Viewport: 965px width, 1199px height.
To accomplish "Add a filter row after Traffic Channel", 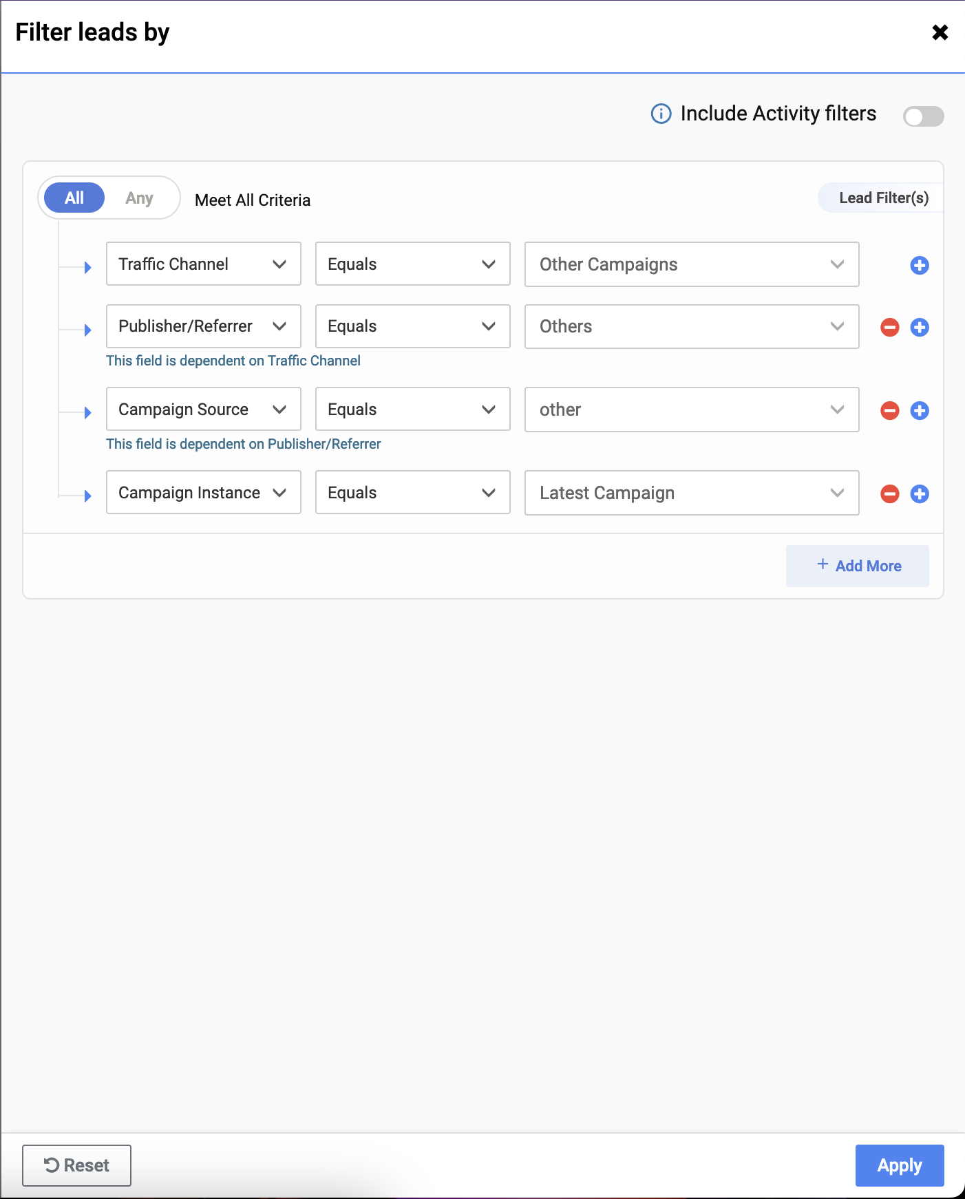I will coord(920,265).
